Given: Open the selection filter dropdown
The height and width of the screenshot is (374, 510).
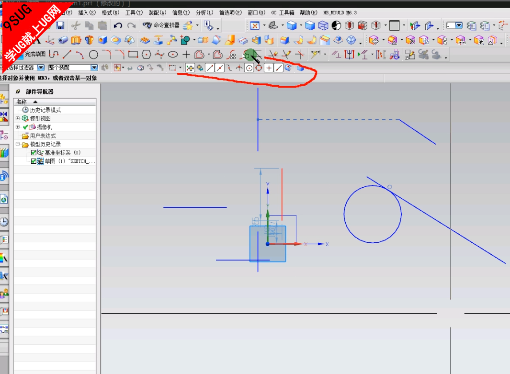Looking at the screenshot, I should (x=41, y=68).
